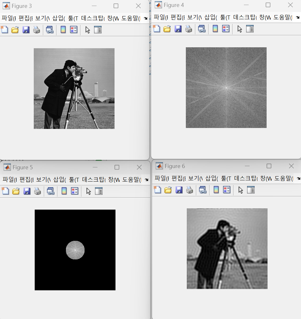Toggle Edit Plot arrow in Figure 4
Screen dimensions: 301x319
(x=240, y=29)
